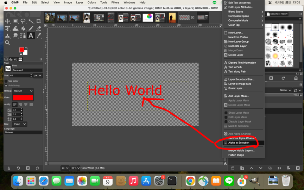Select the Text tool in toolbox

(31, 36)
